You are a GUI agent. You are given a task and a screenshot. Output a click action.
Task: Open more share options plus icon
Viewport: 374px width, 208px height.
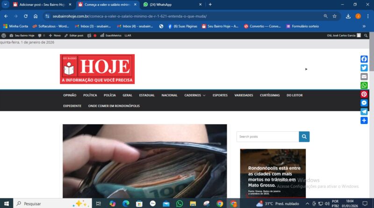tap(364, 121)
